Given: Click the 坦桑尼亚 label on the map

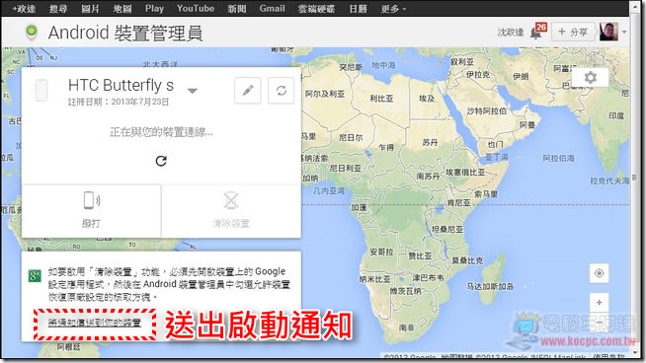Looking at the screenshot, I should pos(447,229).
